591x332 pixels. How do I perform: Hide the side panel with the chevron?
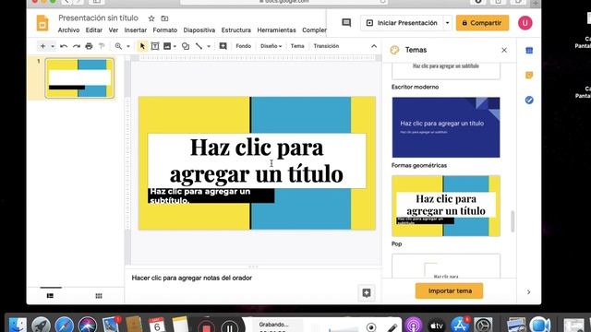[x=529, y=292]
